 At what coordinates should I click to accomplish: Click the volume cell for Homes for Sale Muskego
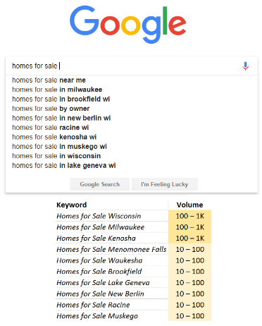click(189, 316)
